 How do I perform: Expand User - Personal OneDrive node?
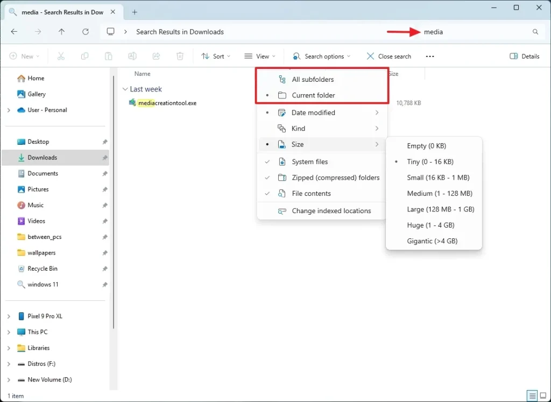click(9, 110)
